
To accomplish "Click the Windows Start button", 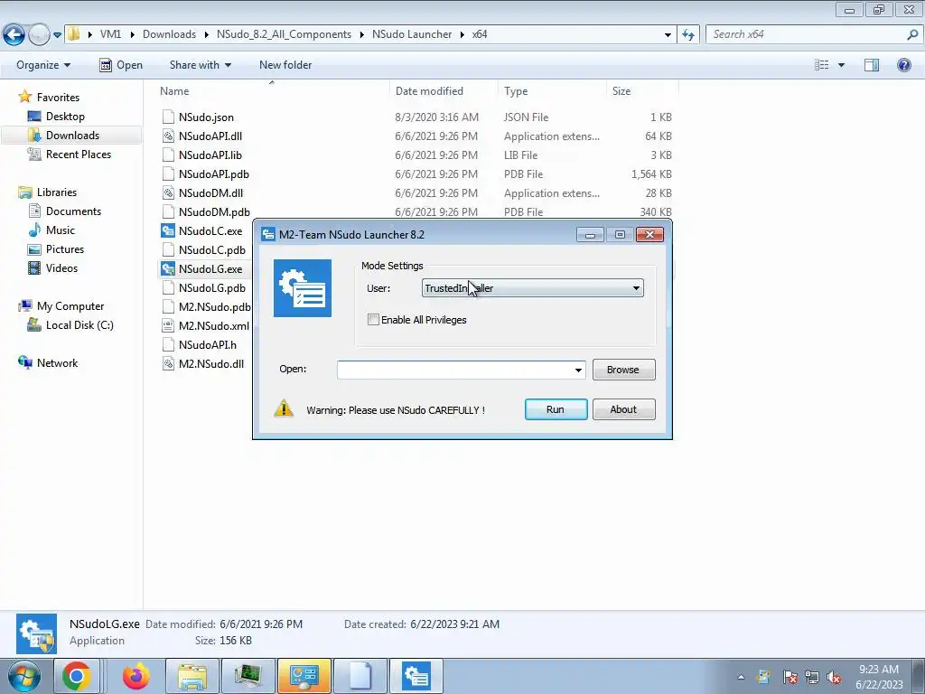I will pos(24,676).
